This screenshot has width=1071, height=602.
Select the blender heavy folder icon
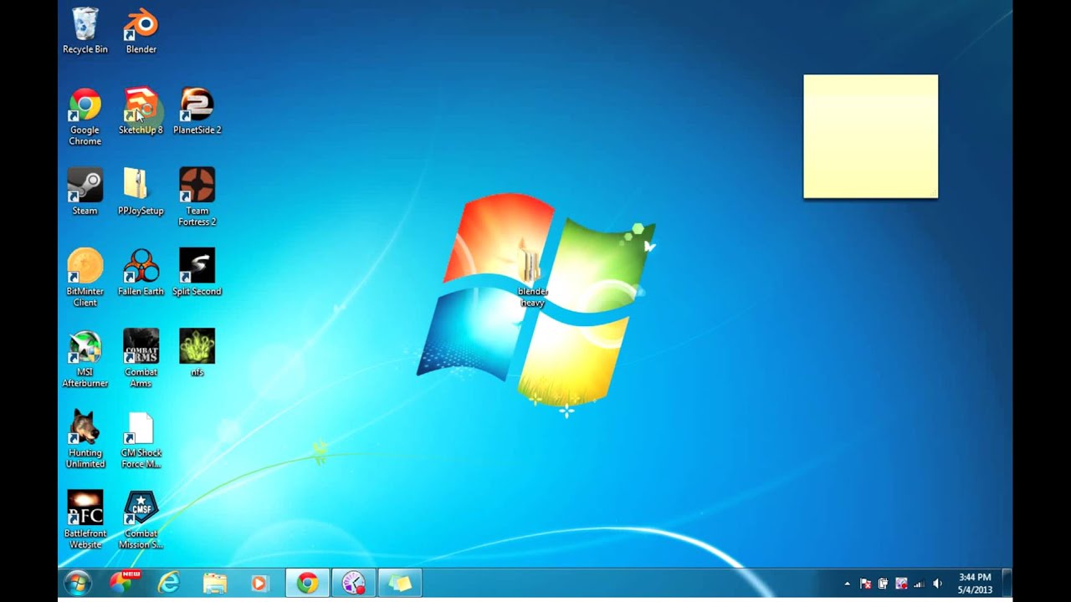point(532,274)
